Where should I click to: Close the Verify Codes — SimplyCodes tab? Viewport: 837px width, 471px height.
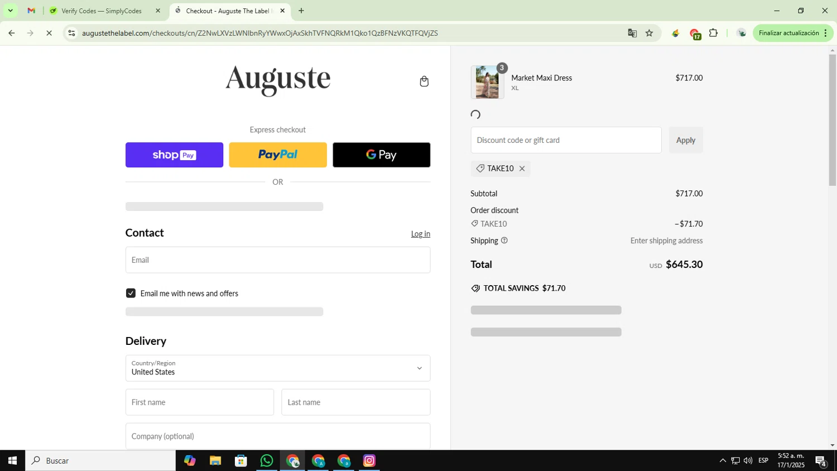158,11
